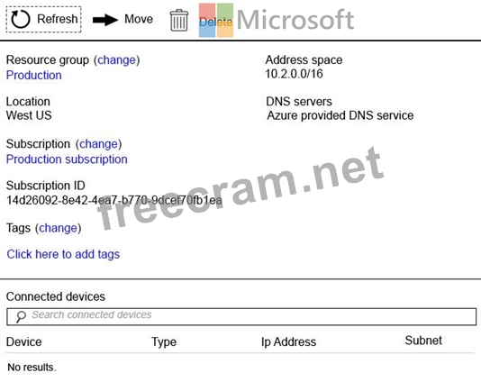Sort by the Type column header
The height and width of the screenshot is (382, 481).
[164, 342]
